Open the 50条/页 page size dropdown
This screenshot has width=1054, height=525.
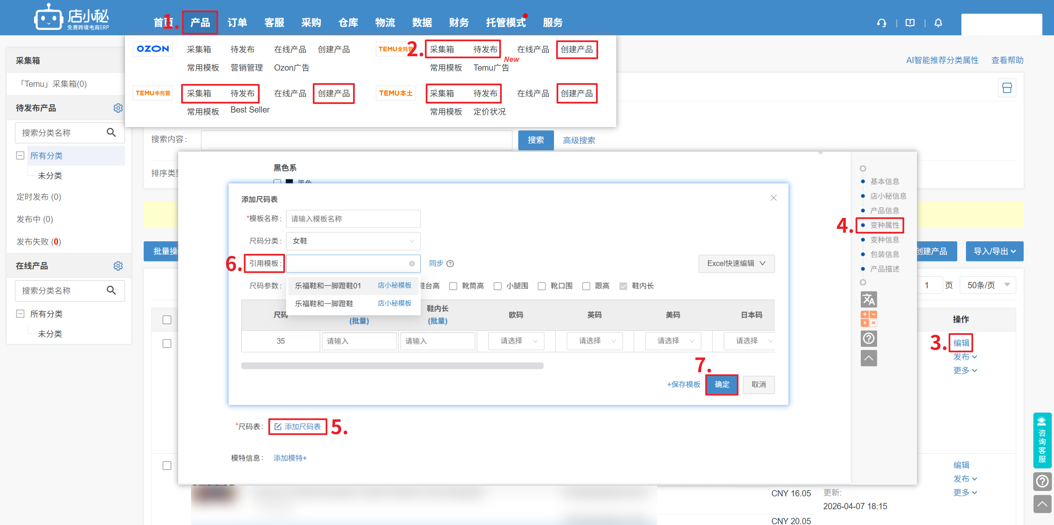coord(987,285)
